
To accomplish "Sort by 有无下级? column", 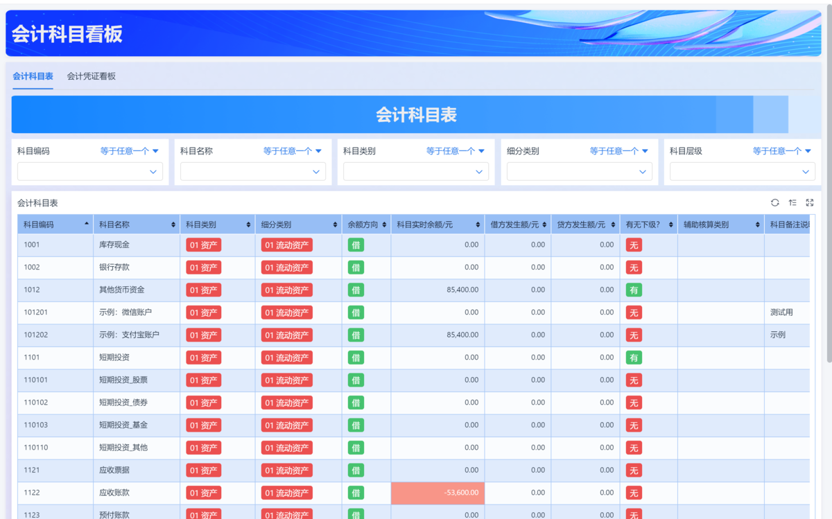I will pos(670,225).
